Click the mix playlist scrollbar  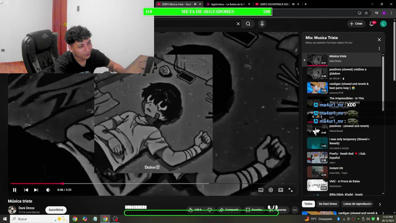tap(383, 84)
